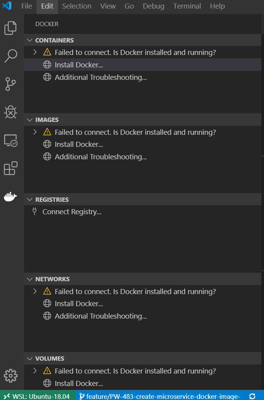
Task: Open Additional Troubleshooting under IMAGES
Action: pos(101,157)
